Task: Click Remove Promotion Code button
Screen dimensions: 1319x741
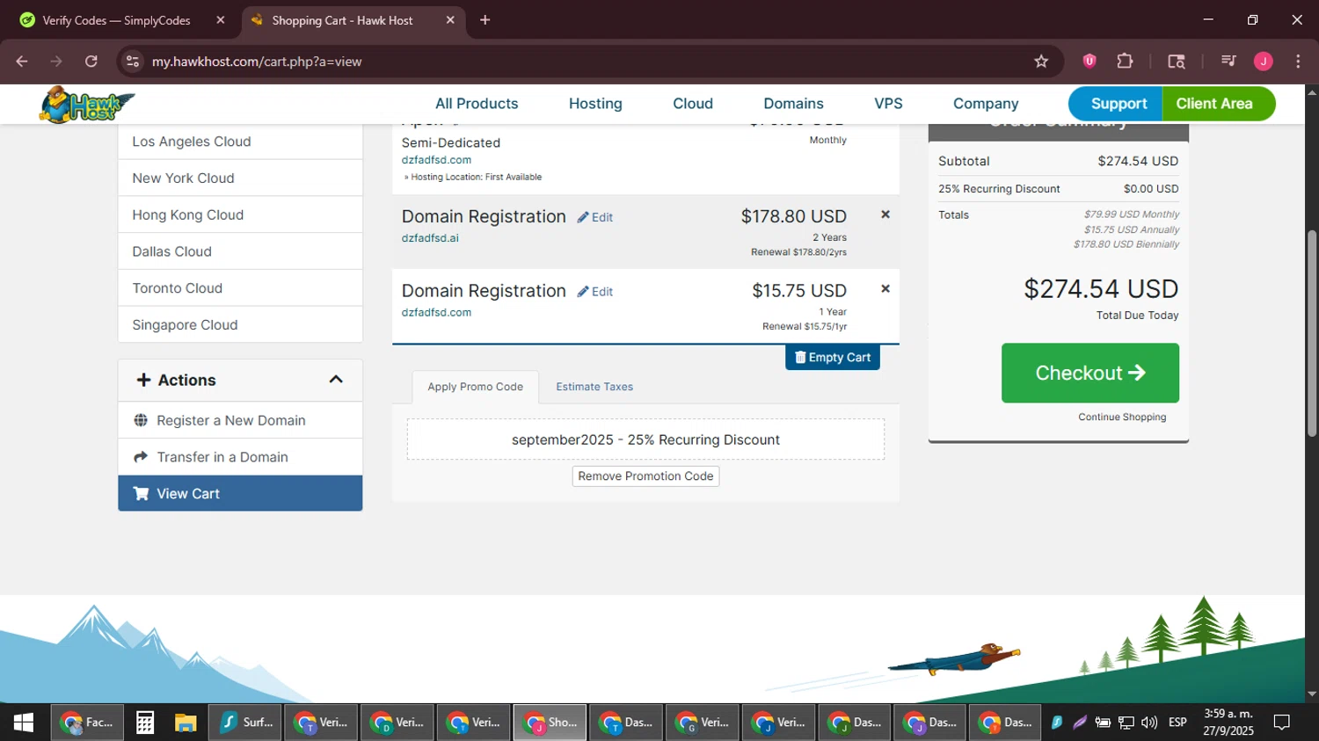Action: [x=645, y=476]
